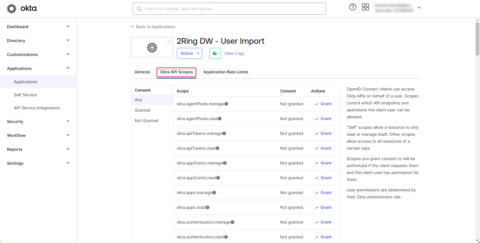Open the user account dropdown chevron

click(419, 8)
